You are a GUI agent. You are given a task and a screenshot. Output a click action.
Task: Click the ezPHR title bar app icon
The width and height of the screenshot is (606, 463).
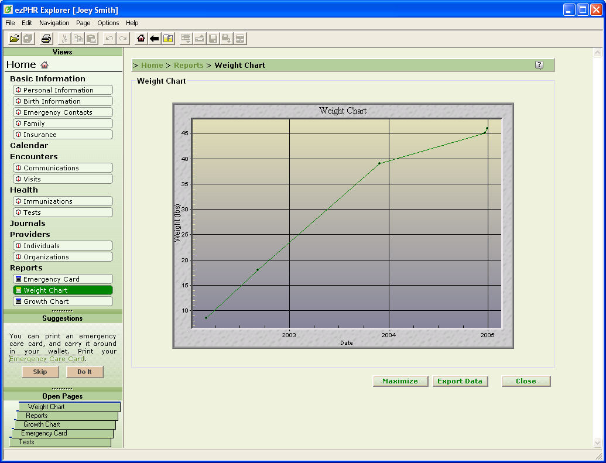pos(8,9)
